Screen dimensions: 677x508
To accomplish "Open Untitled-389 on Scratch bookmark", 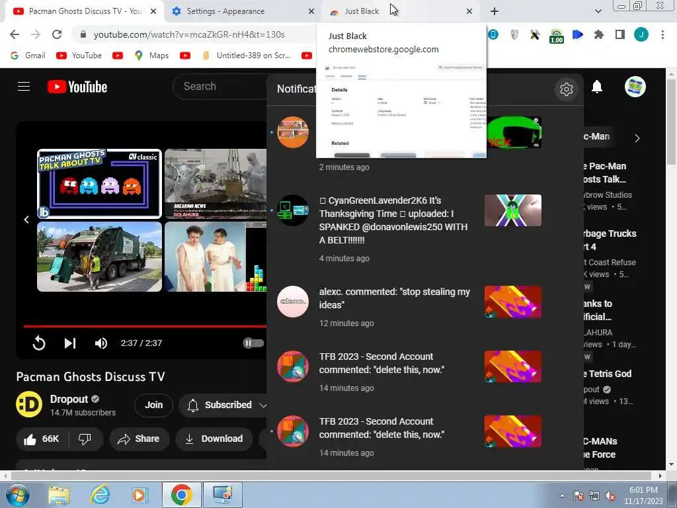I will click(247, 56).
